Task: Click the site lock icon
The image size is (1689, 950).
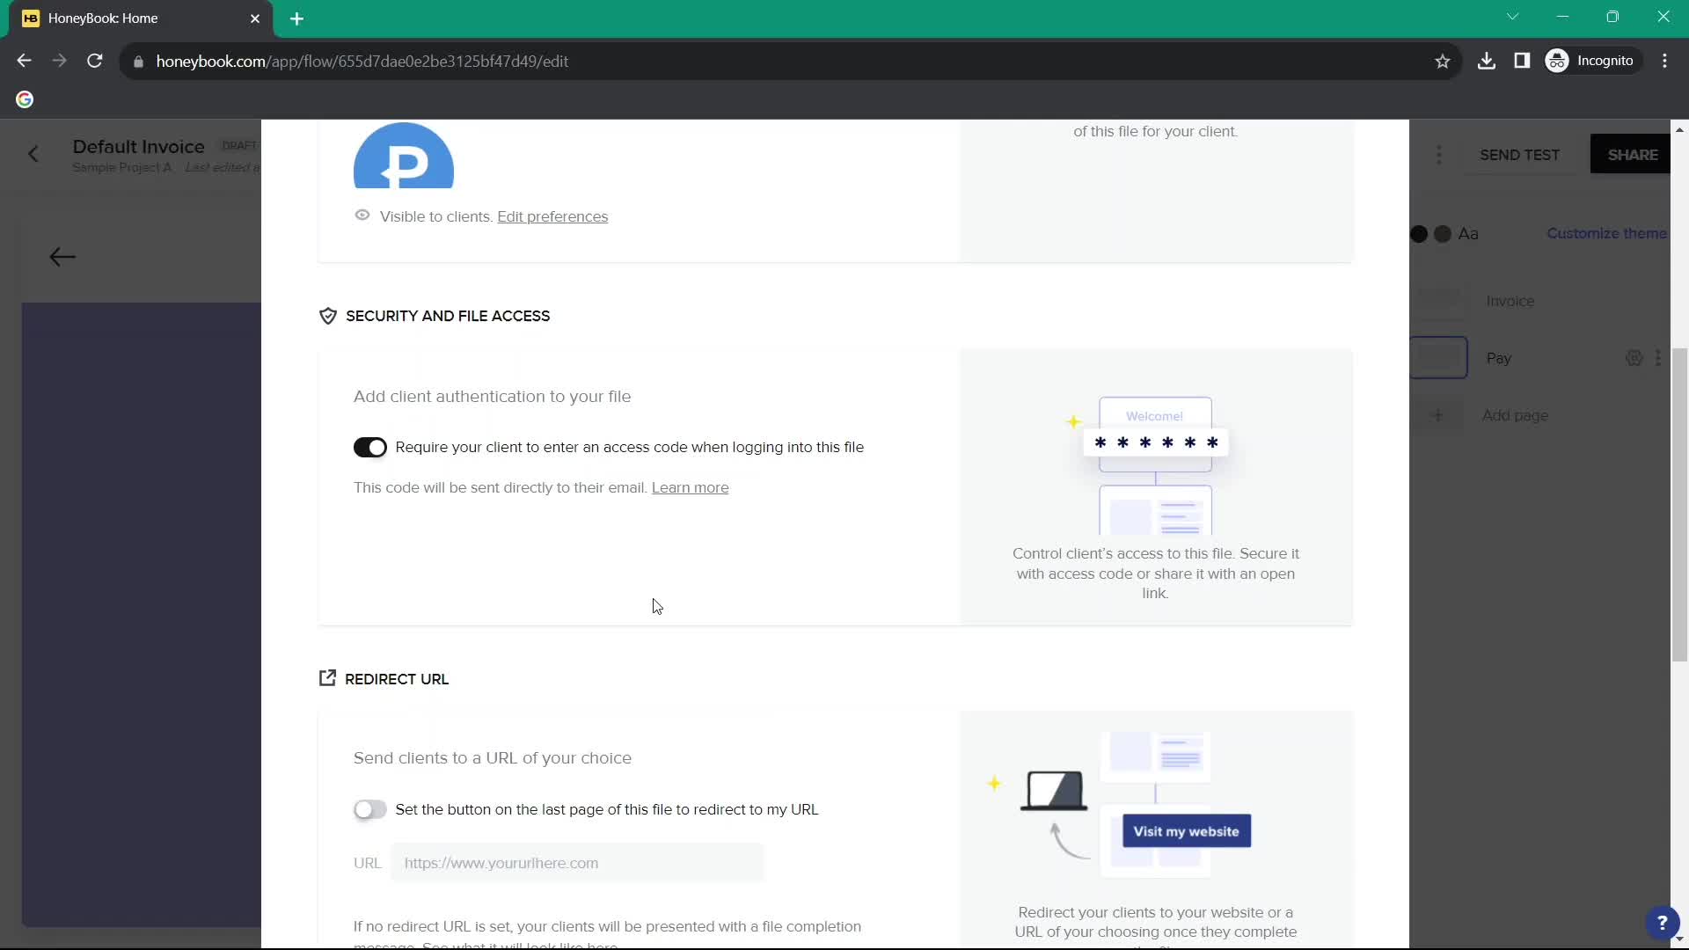Action: [x=138, y=62]
